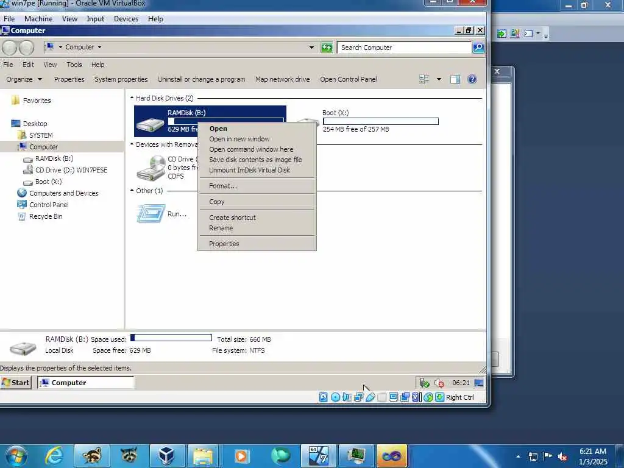This screenshot has height=468, width=624.
Task: Open Explorer help via blue question icon
Action: click(x=472, y=79)
